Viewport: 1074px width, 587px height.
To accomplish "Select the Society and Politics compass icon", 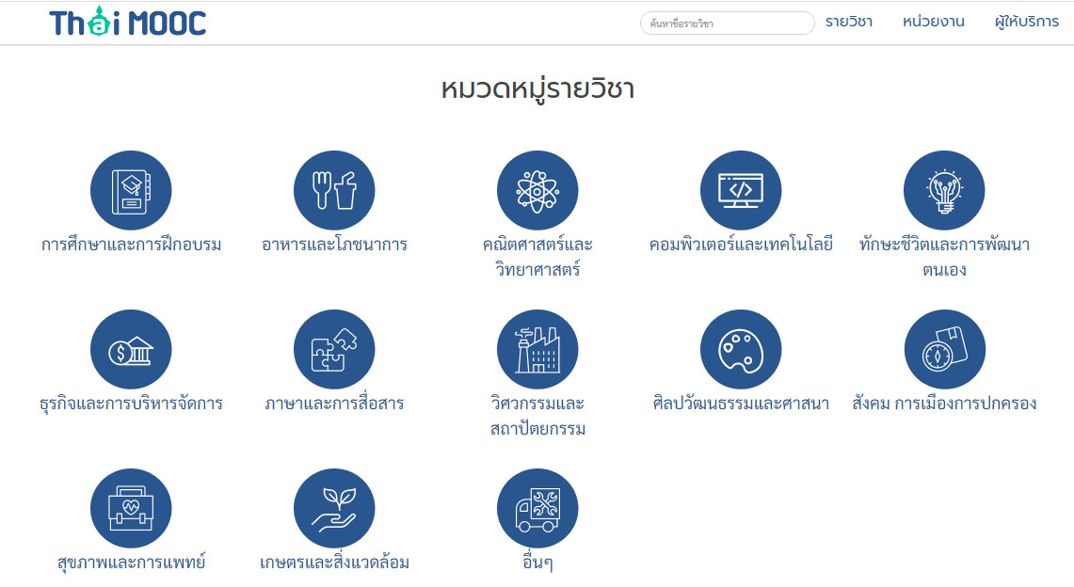I will click(944, 350).
